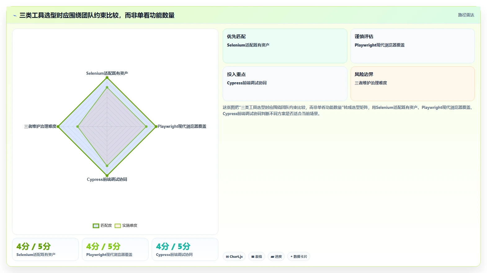
Task: Click the Selenium 4分 / 5分 score card
Action: [x=45, y=249]
